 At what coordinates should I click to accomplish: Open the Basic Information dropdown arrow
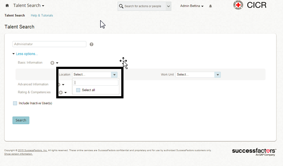click(x=57, y=63)
